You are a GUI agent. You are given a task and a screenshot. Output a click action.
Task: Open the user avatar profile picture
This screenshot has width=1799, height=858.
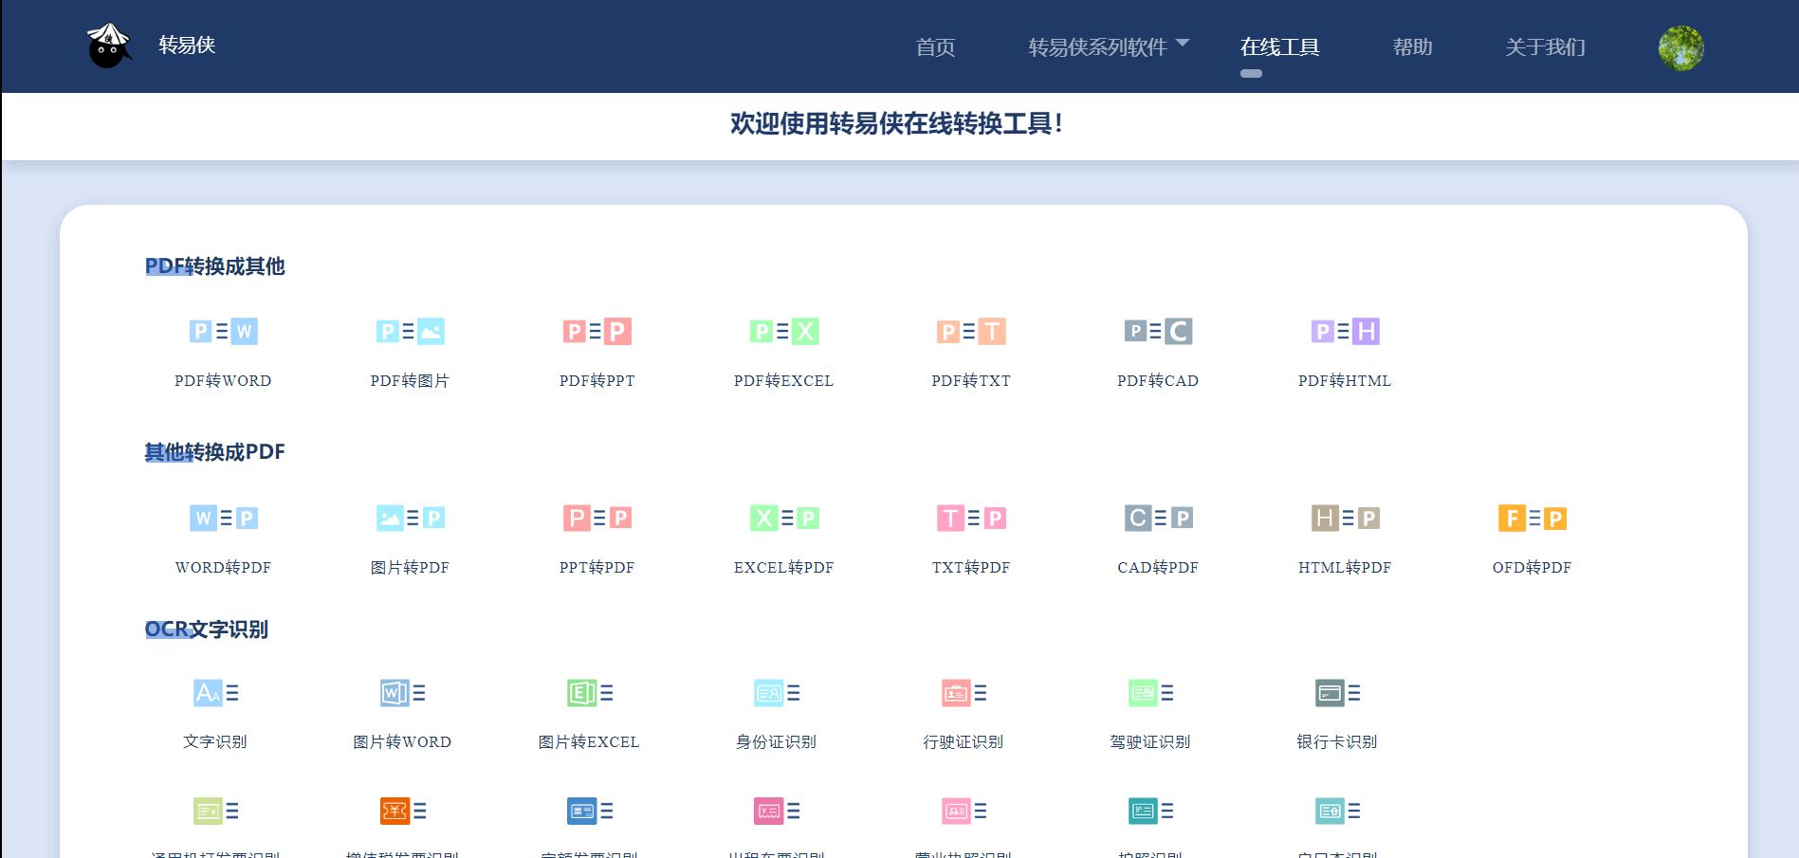click(1680, 47)
